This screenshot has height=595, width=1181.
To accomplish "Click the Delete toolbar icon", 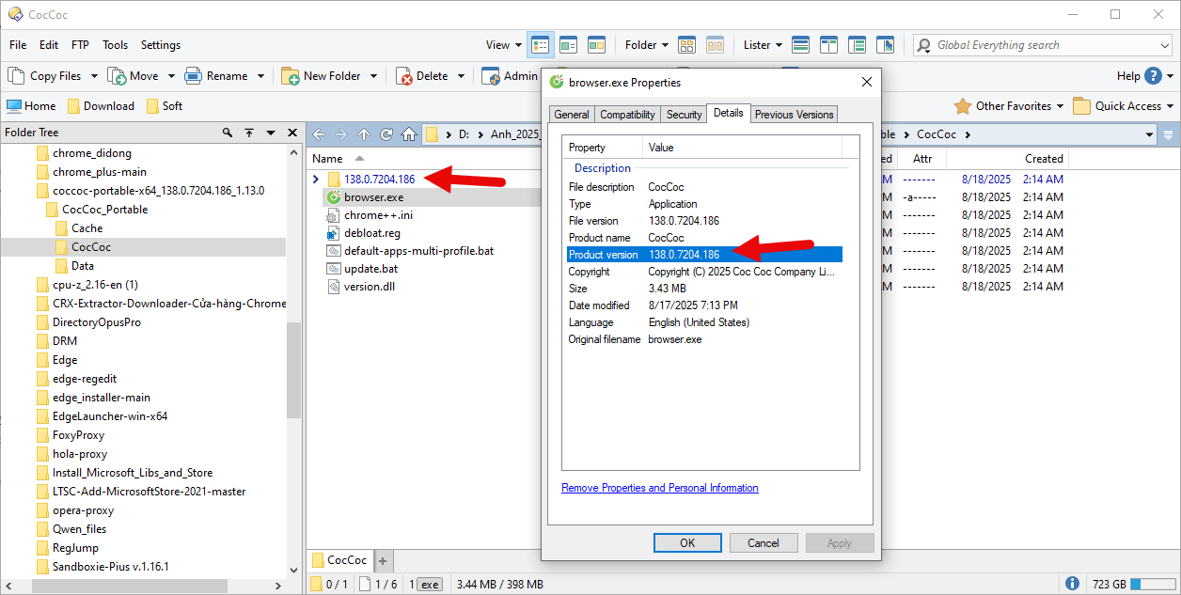I will (404, 75).
